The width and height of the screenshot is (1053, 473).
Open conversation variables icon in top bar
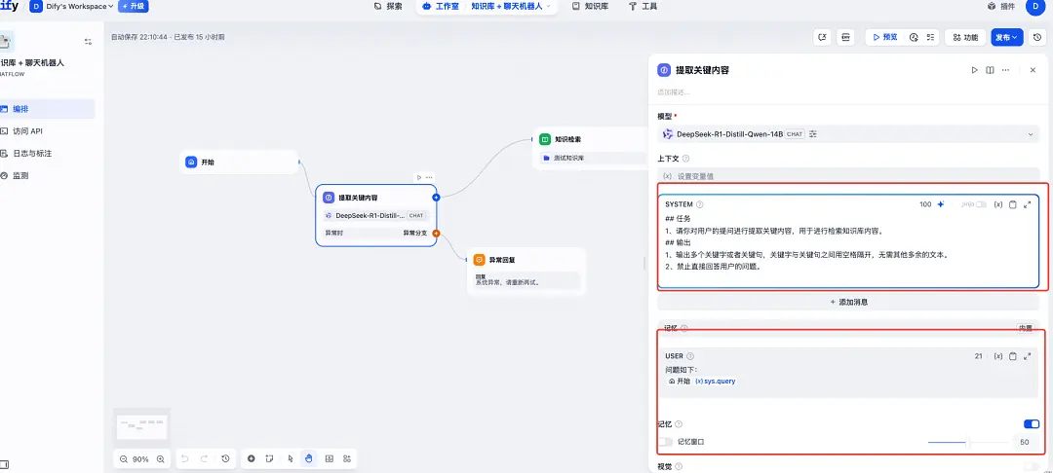[823, 38]
